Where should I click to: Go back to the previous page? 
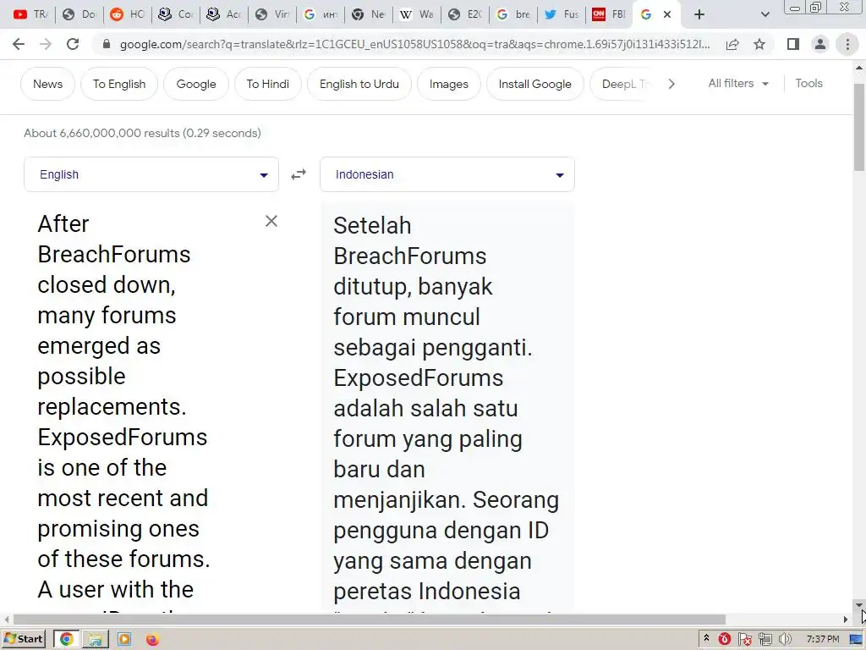click(x=19, y=44)
